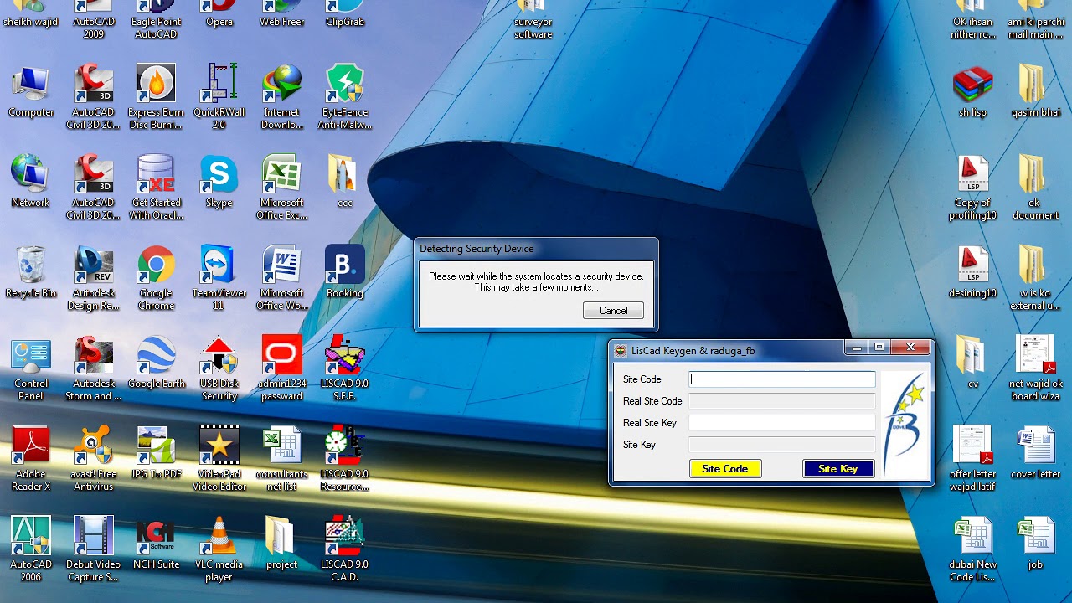Image resolution: width=1072 pixels, height=603 pixels.
Task: Open consultants net list spreadsheet
Action: [x=282, y=459]
